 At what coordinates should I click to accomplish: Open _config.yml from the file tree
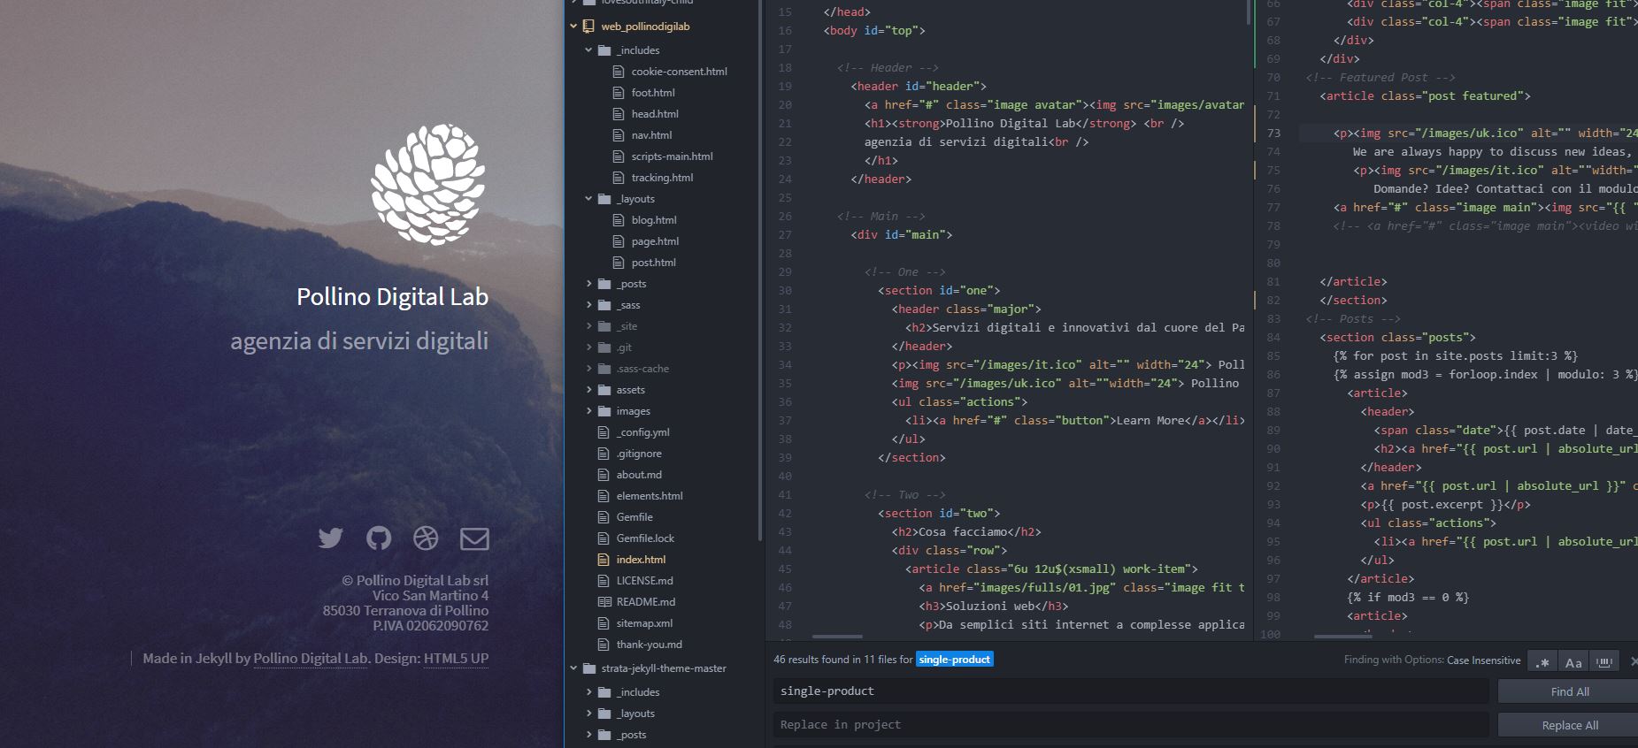643,432
